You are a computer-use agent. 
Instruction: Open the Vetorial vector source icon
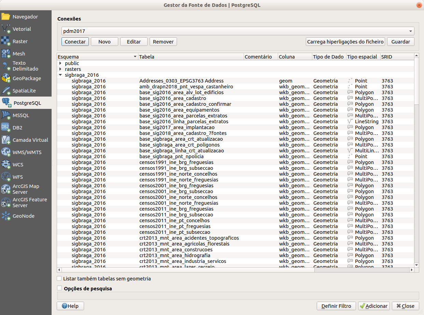tap(6, 29)
